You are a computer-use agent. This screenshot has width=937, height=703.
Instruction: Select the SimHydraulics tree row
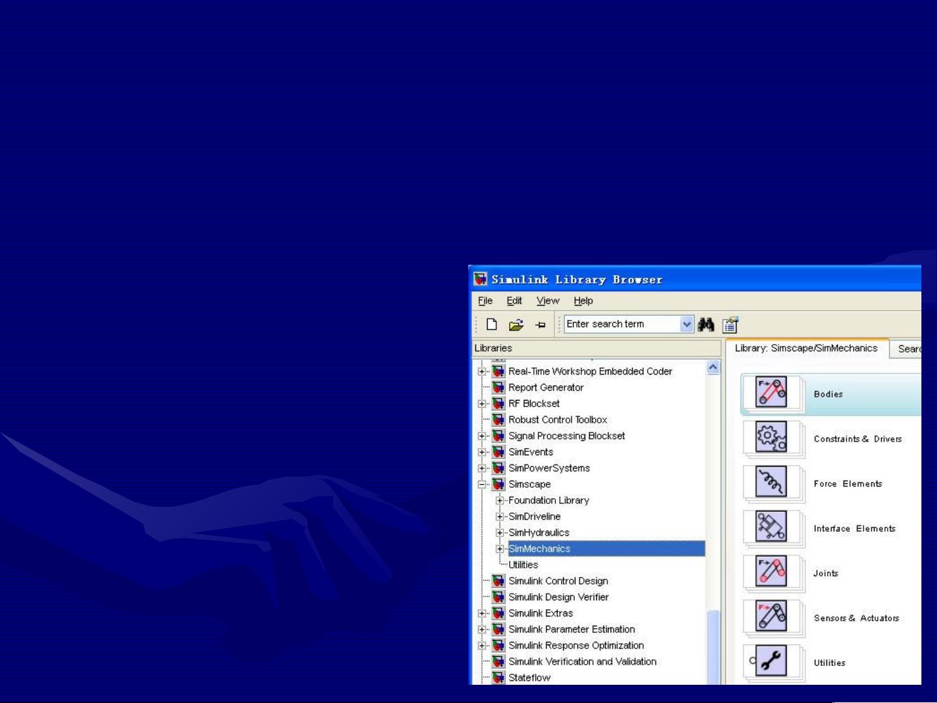coord(538,533)
